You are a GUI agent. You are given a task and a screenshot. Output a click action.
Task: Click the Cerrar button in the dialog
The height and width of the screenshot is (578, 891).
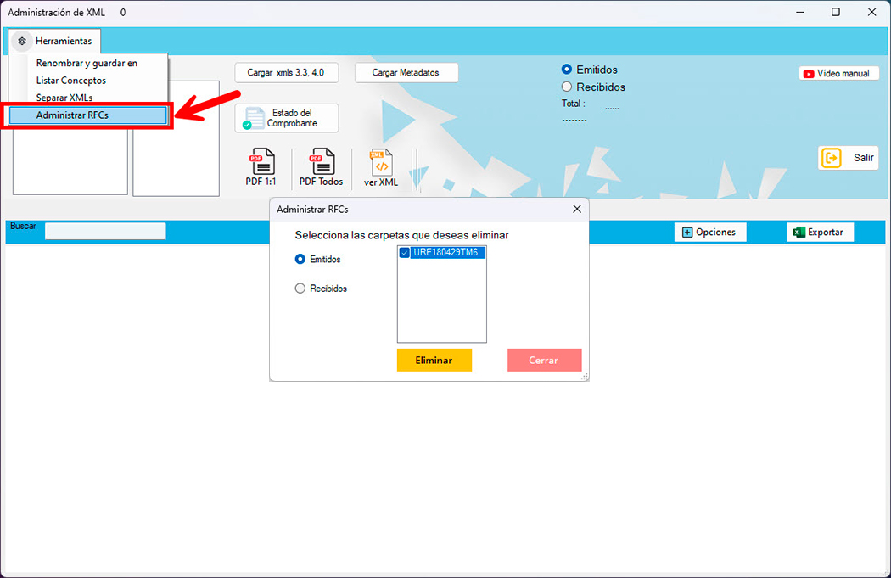(544, 360)
